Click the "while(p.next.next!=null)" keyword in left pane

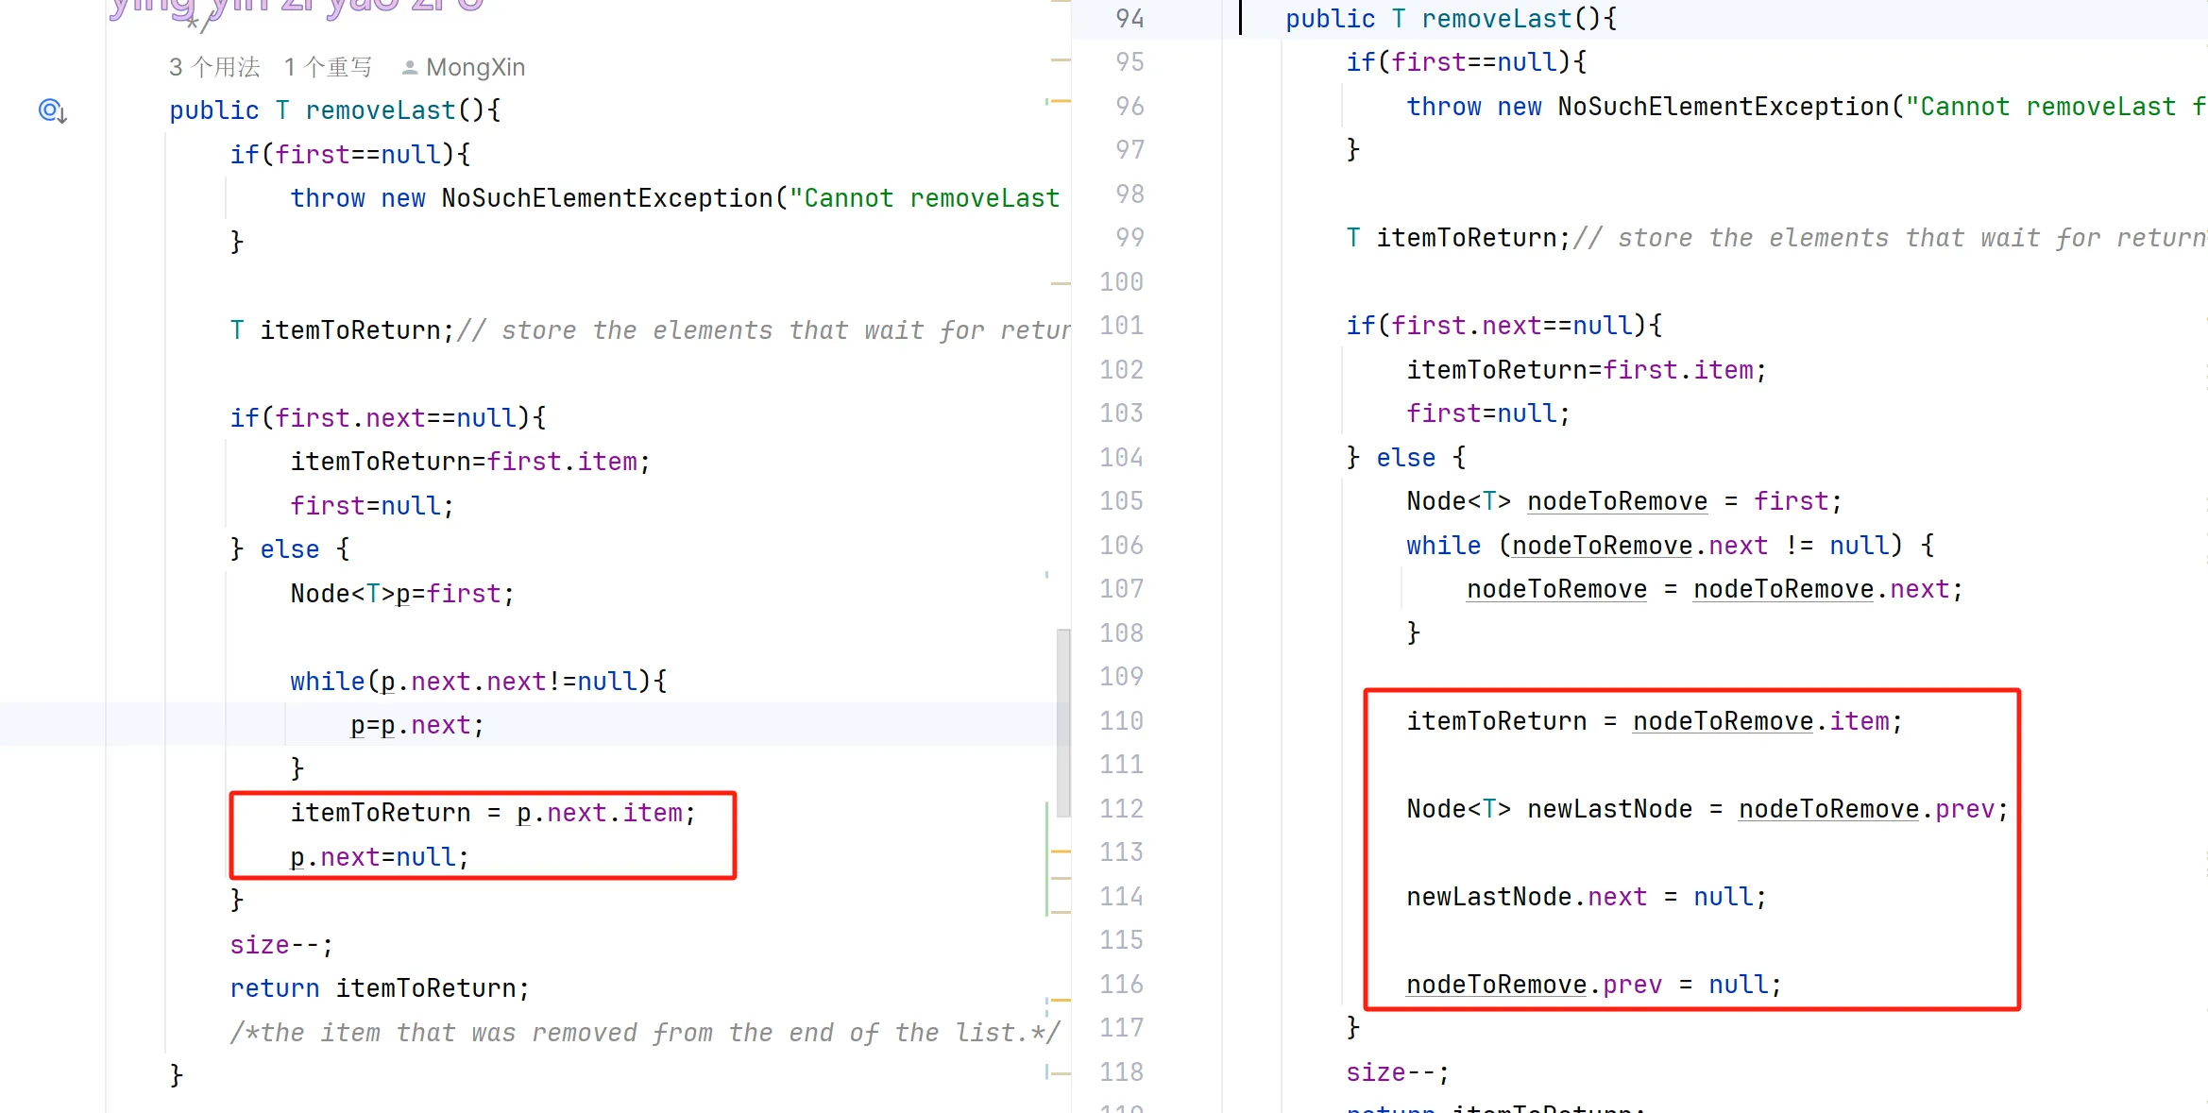click(327, 682)
